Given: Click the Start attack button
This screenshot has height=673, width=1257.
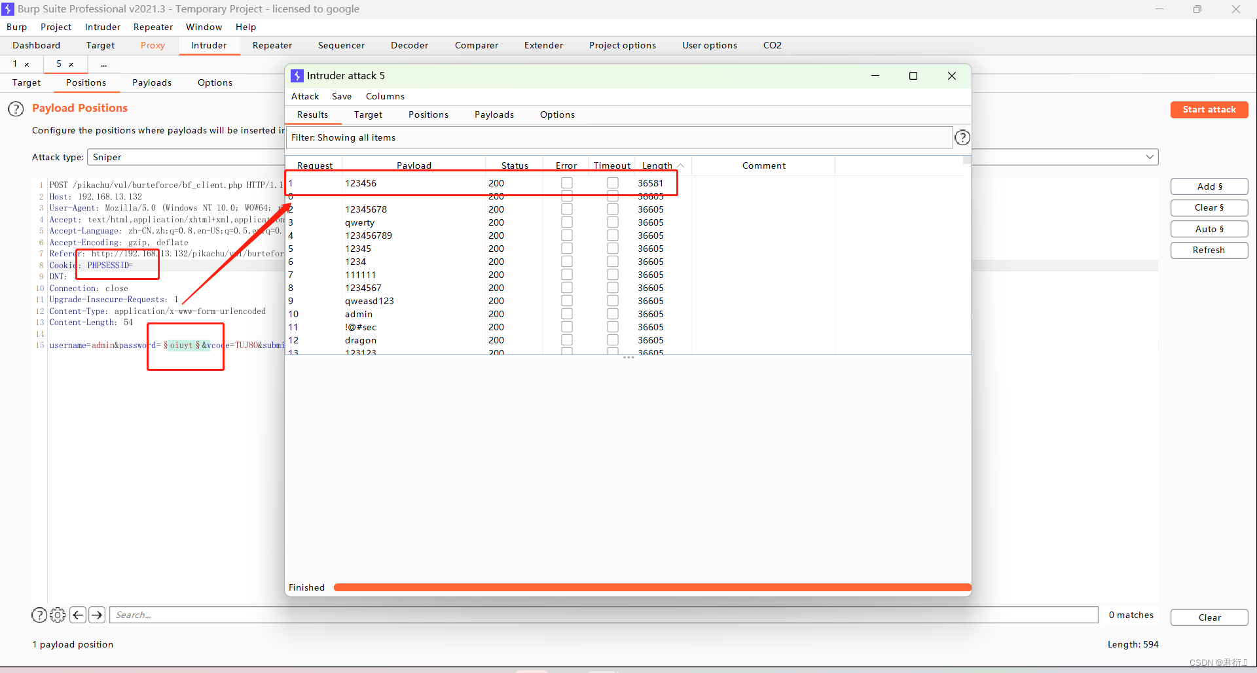Looking at the screenshot, I should click(1209, 109).
